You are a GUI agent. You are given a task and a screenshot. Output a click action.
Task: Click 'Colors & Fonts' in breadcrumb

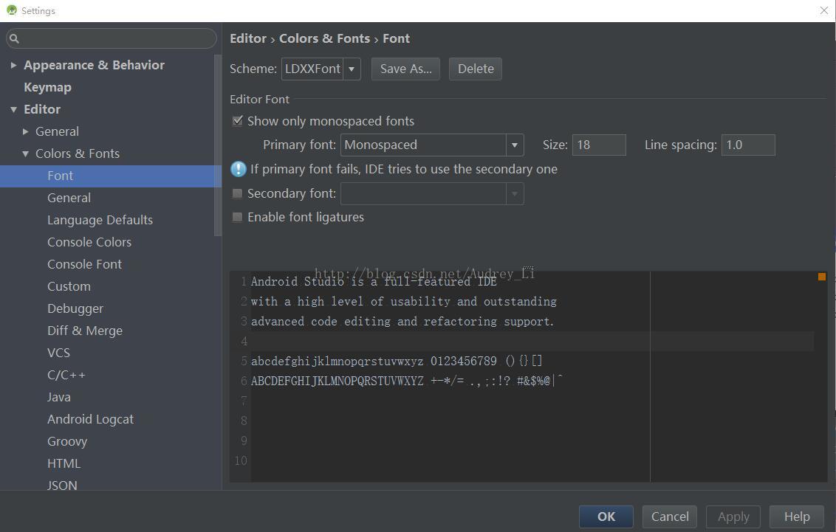[x=324, y=38]
